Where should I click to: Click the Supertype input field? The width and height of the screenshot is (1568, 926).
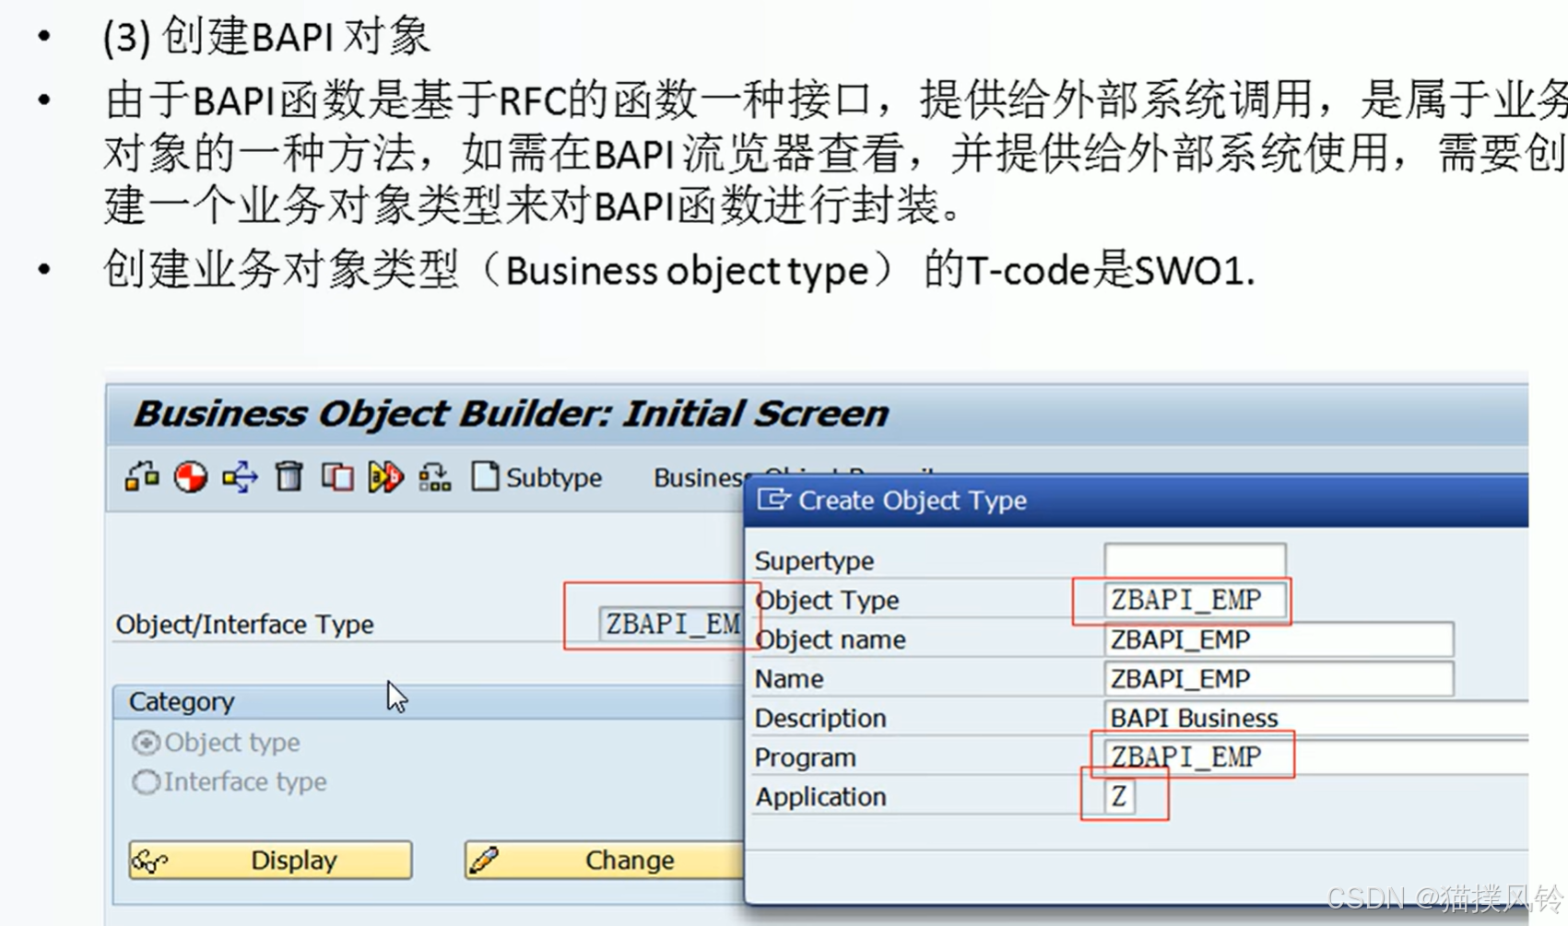coord(1195,558)
